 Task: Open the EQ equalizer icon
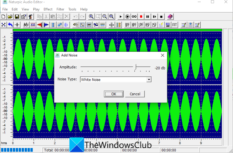coord(168,25)
